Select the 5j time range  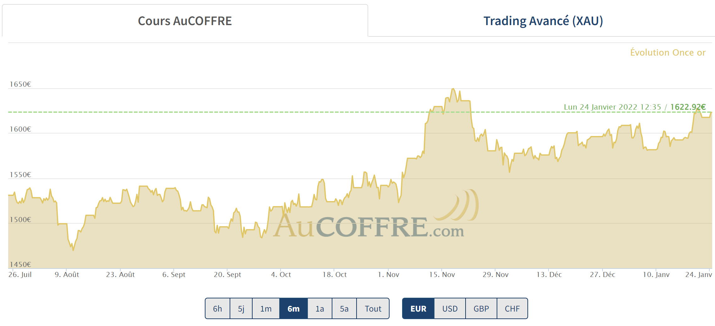(x=241, y=309)
